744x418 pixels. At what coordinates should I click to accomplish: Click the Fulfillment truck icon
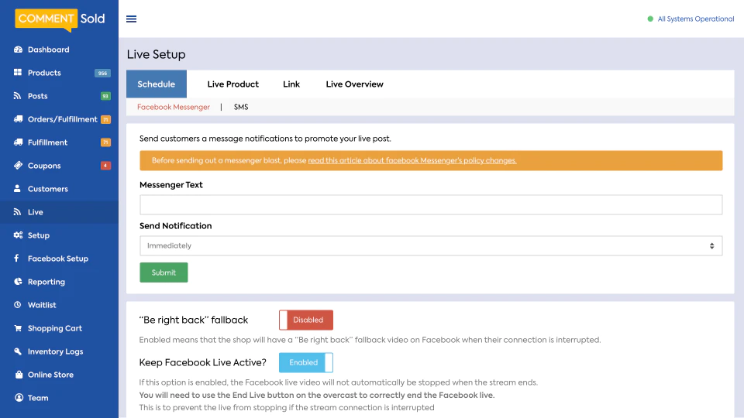18,142
